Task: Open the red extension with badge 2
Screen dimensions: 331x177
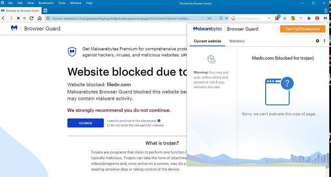Action: point(277,18)
